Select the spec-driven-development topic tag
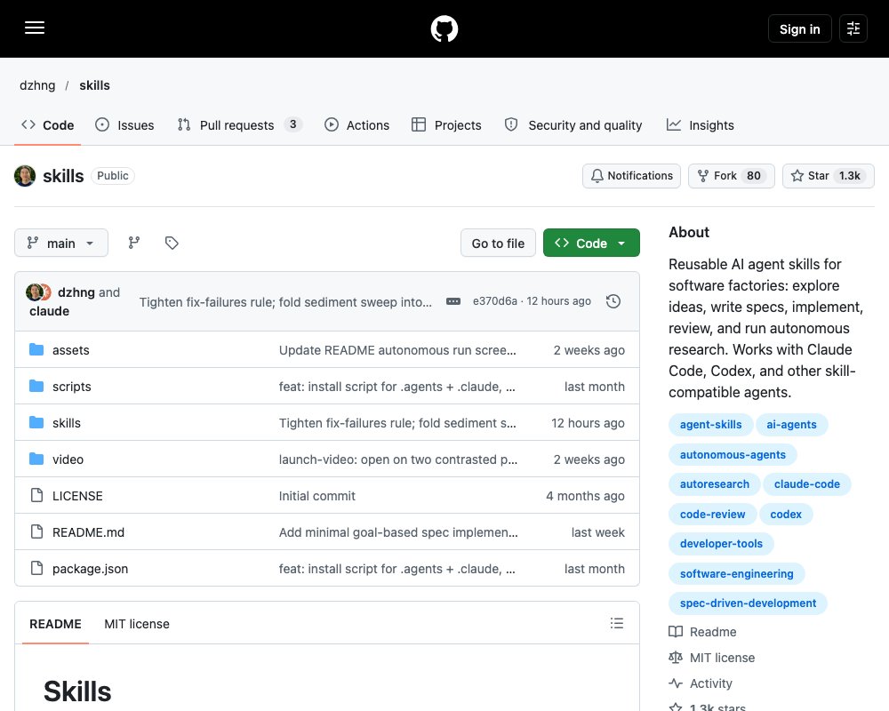889x711 pixels. click(x=748, y=603)
